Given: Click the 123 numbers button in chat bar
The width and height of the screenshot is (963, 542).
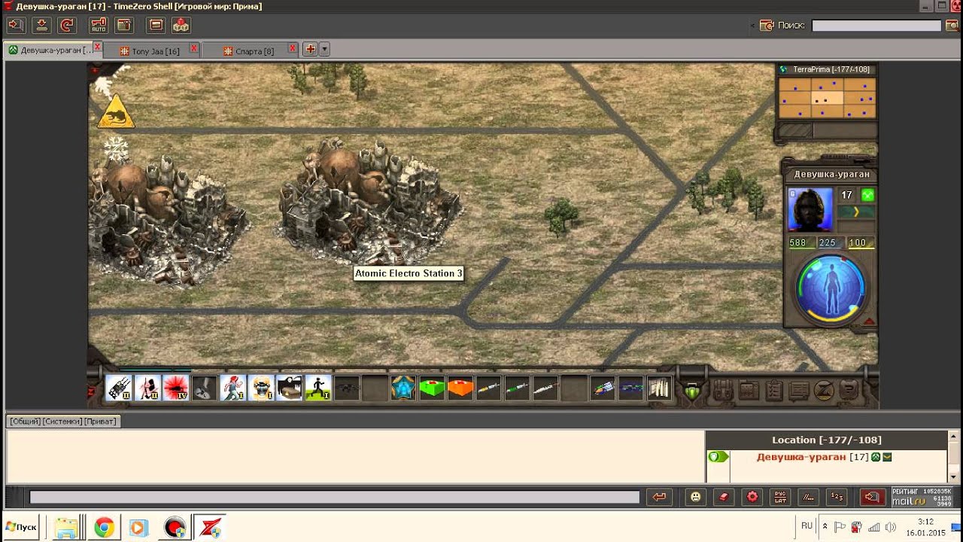Looking at the screenshot, I should 836,497.
